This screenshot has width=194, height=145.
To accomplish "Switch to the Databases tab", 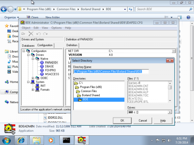I will pyautogui.click(x=28, y=46).
